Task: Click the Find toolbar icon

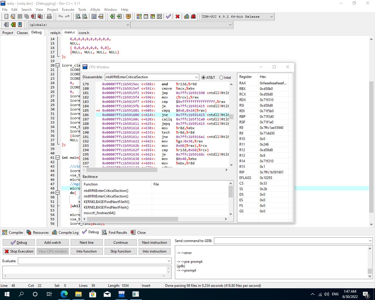Action: point(78,16)
